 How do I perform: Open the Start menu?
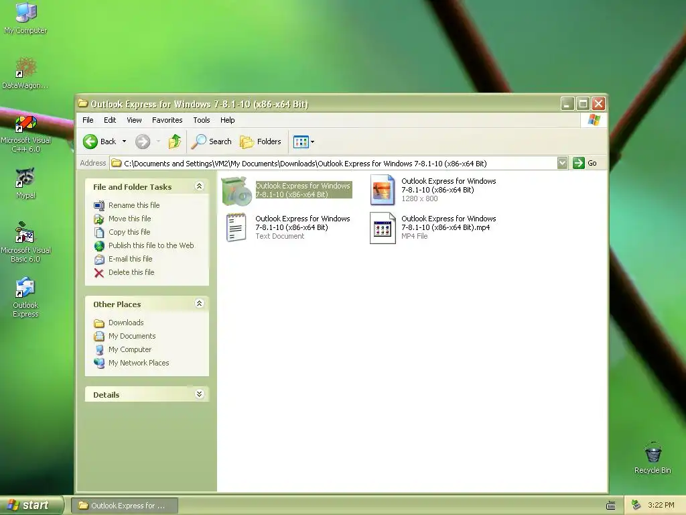click(x=31, y=505)
